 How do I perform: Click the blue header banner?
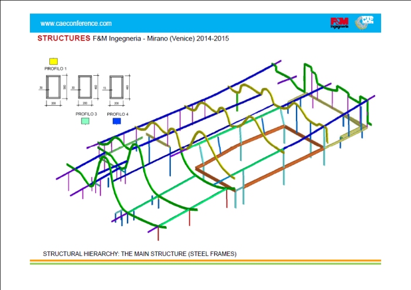click(x=206, y=23)
